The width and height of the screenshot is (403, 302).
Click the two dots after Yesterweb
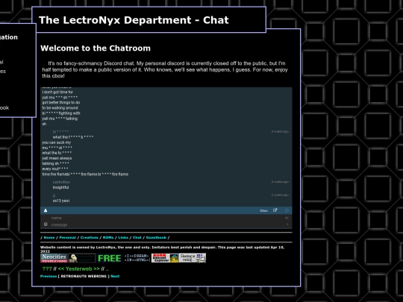click(107, 269)
